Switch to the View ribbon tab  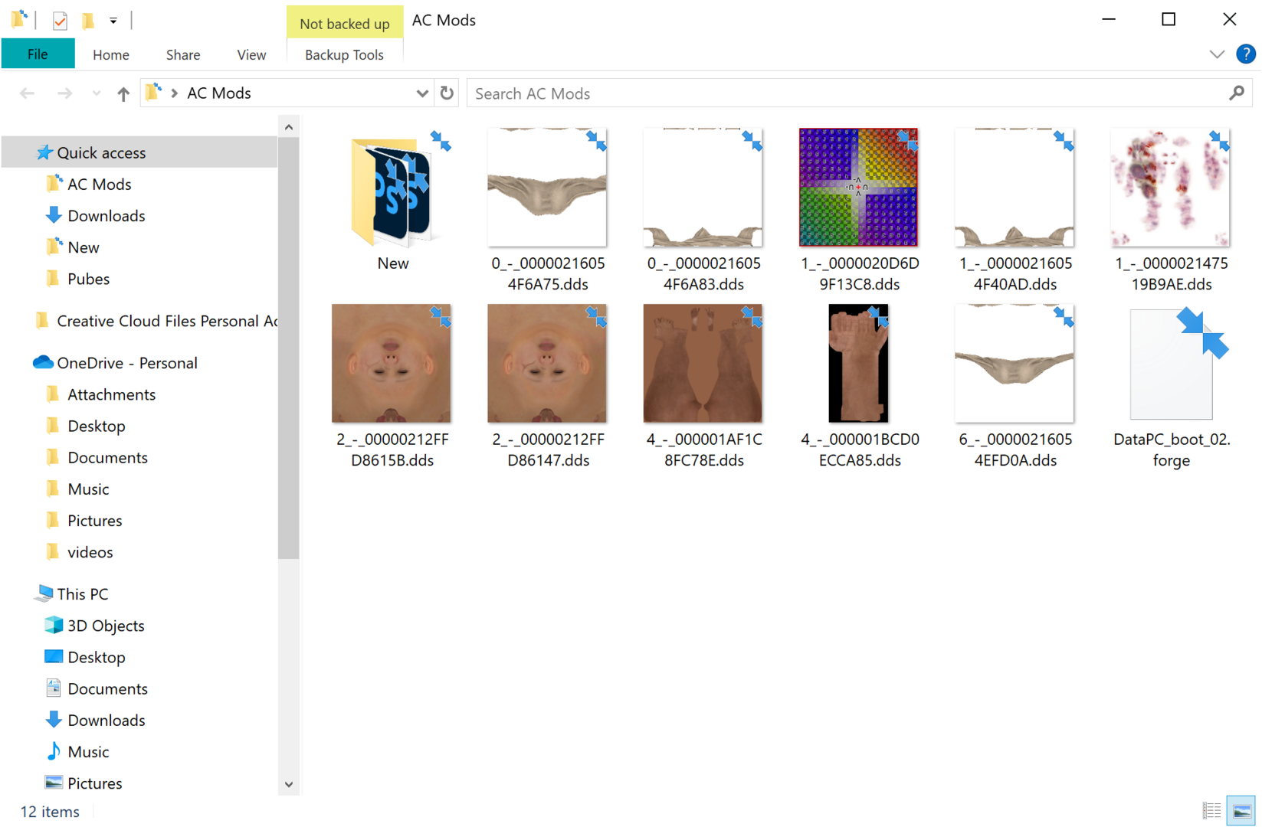tap(251, 54)
